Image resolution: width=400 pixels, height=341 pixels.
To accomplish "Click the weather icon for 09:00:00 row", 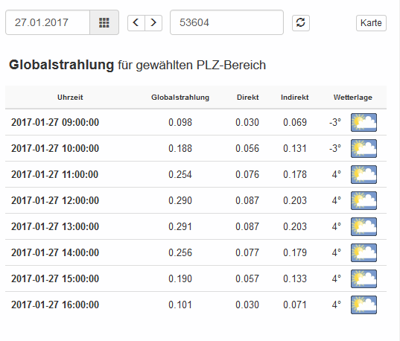I will 364,122.
